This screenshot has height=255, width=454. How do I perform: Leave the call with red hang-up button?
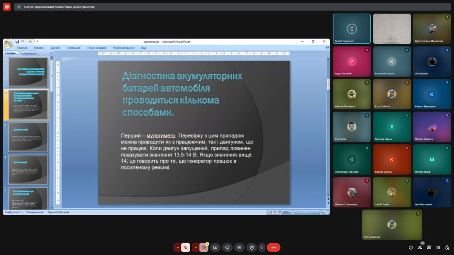click(x=274, y=247)
